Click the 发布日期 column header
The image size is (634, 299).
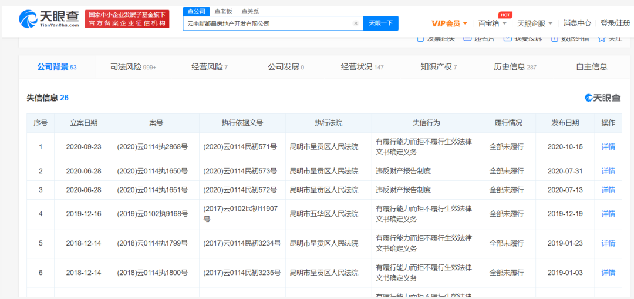(x=565, y=123)
